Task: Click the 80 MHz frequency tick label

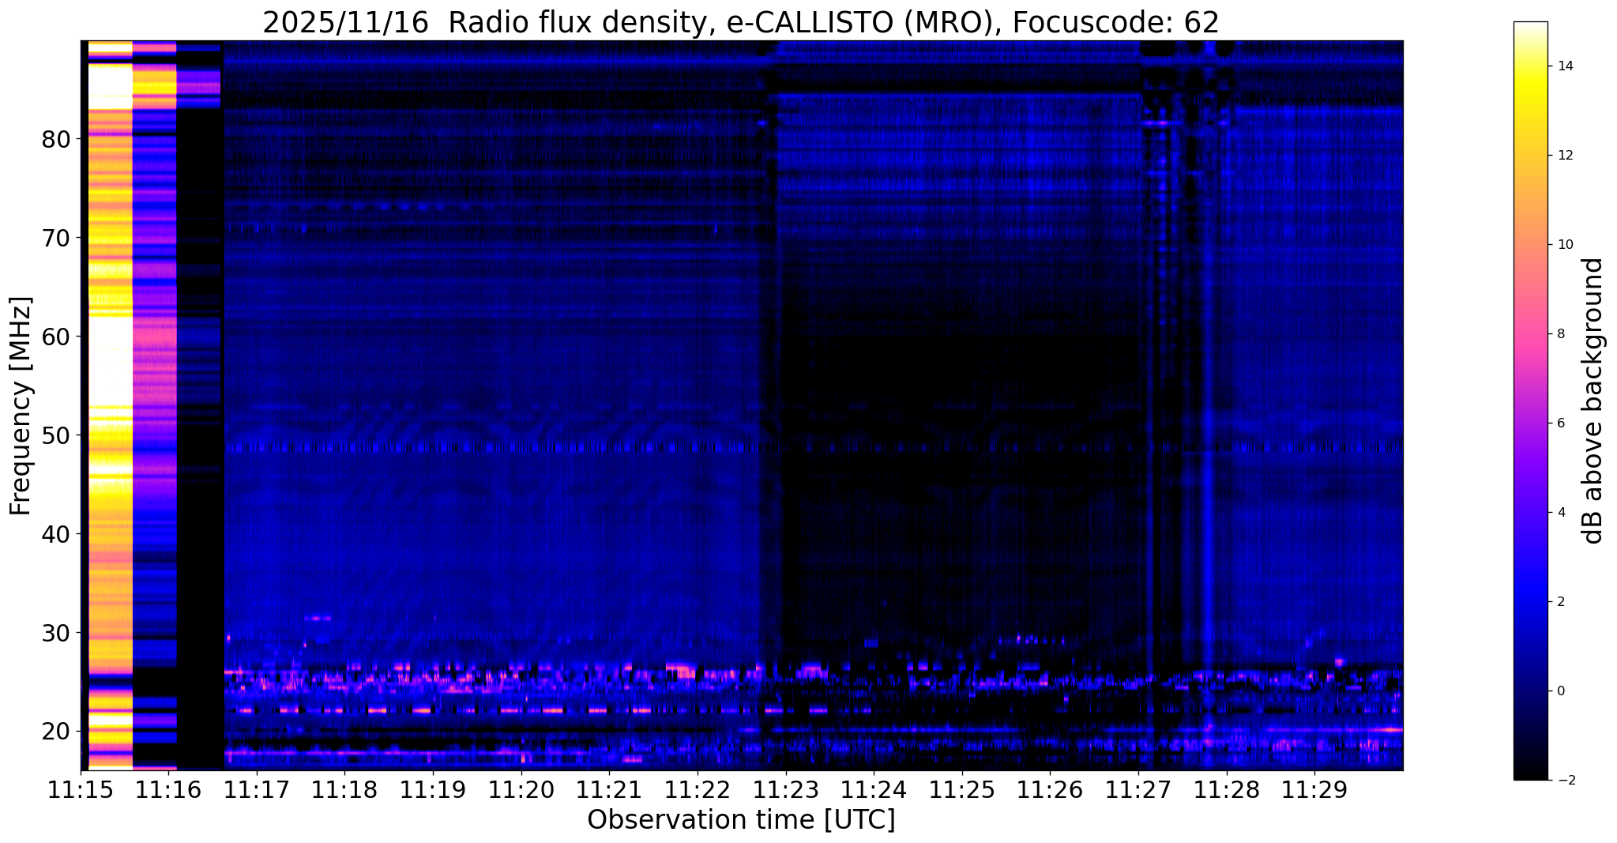Action: coord(55,139)
